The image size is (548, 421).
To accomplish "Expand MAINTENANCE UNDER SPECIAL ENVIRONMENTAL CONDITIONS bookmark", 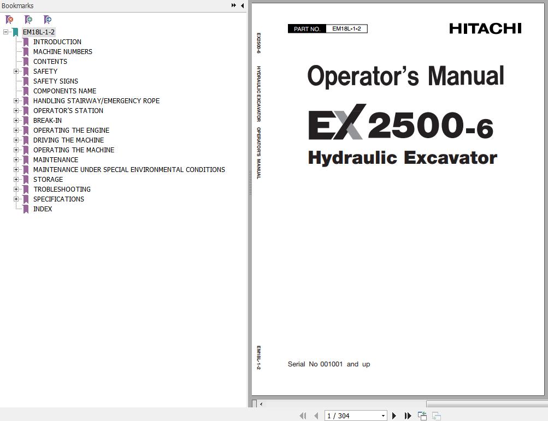I will click(16, 169).
